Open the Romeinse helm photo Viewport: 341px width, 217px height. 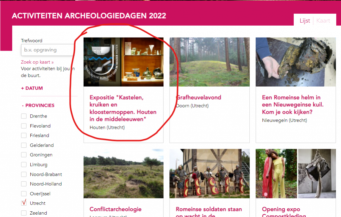296,62
